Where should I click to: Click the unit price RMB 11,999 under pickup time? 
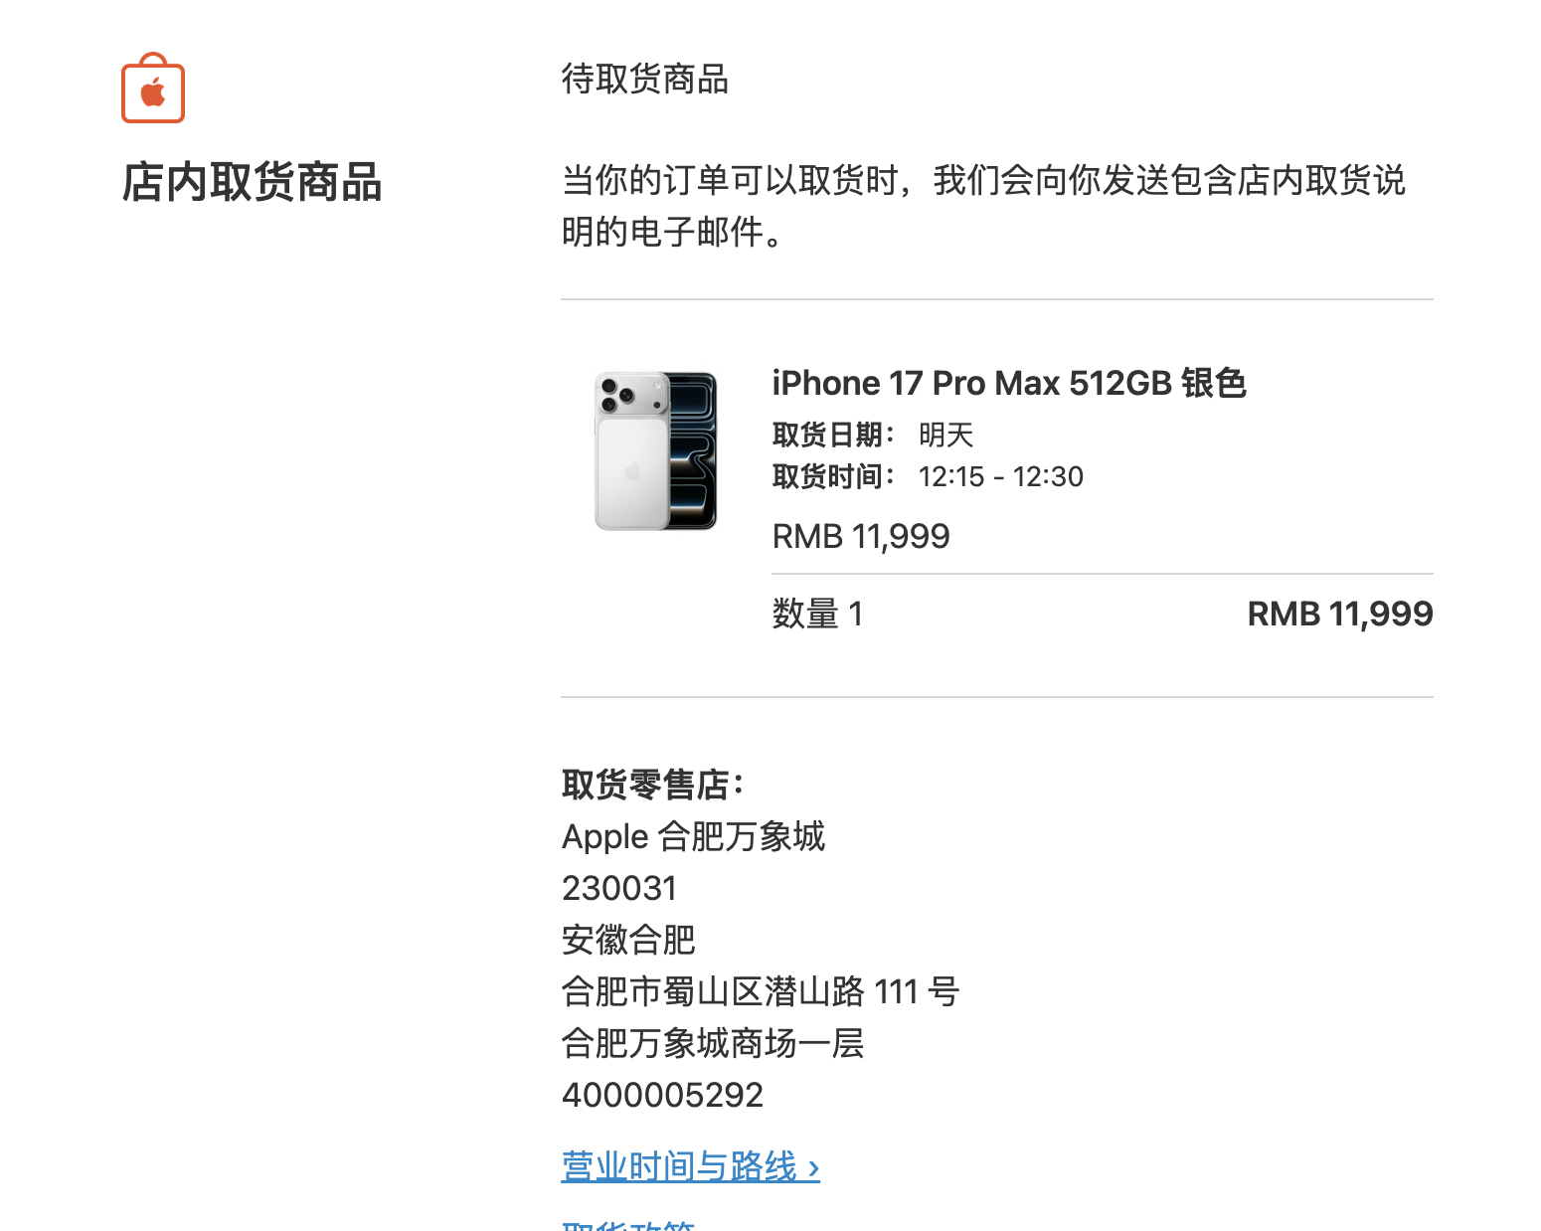(x=861, y=537)
